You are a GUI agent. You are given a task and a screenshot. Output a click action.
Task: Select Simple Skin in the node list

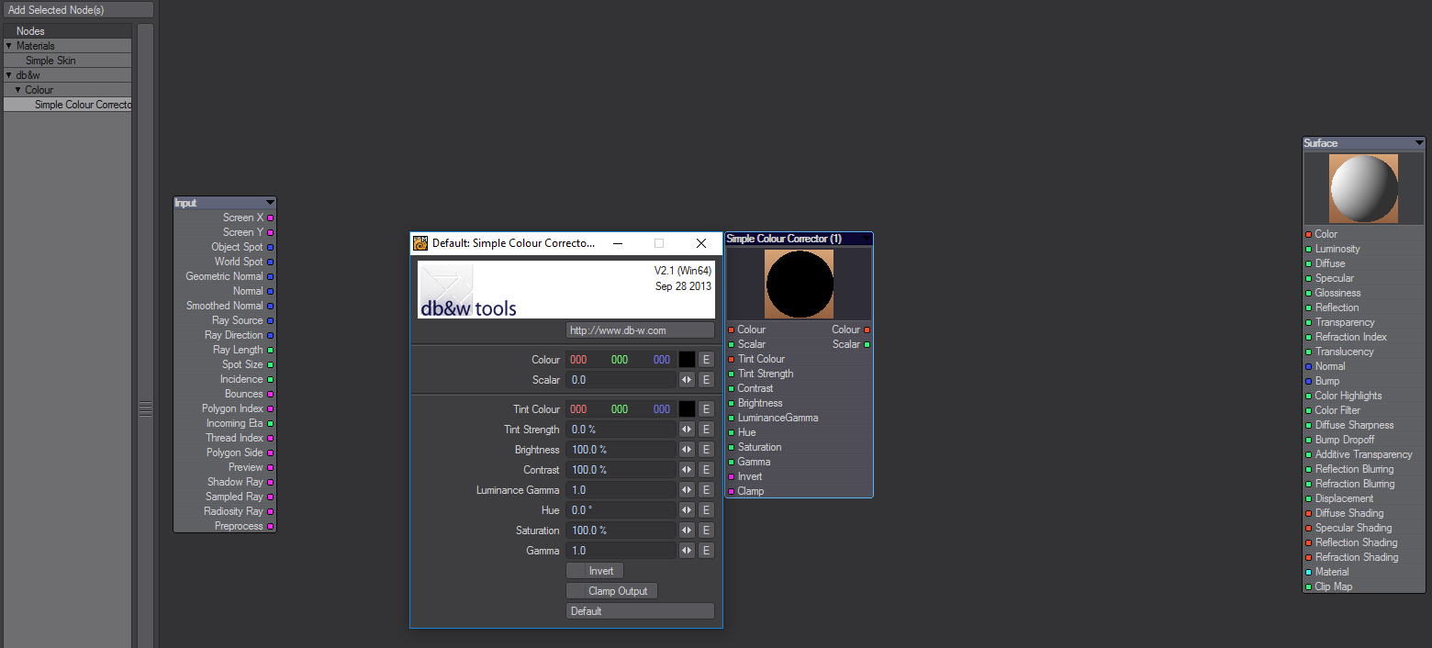tap(50, 61)
